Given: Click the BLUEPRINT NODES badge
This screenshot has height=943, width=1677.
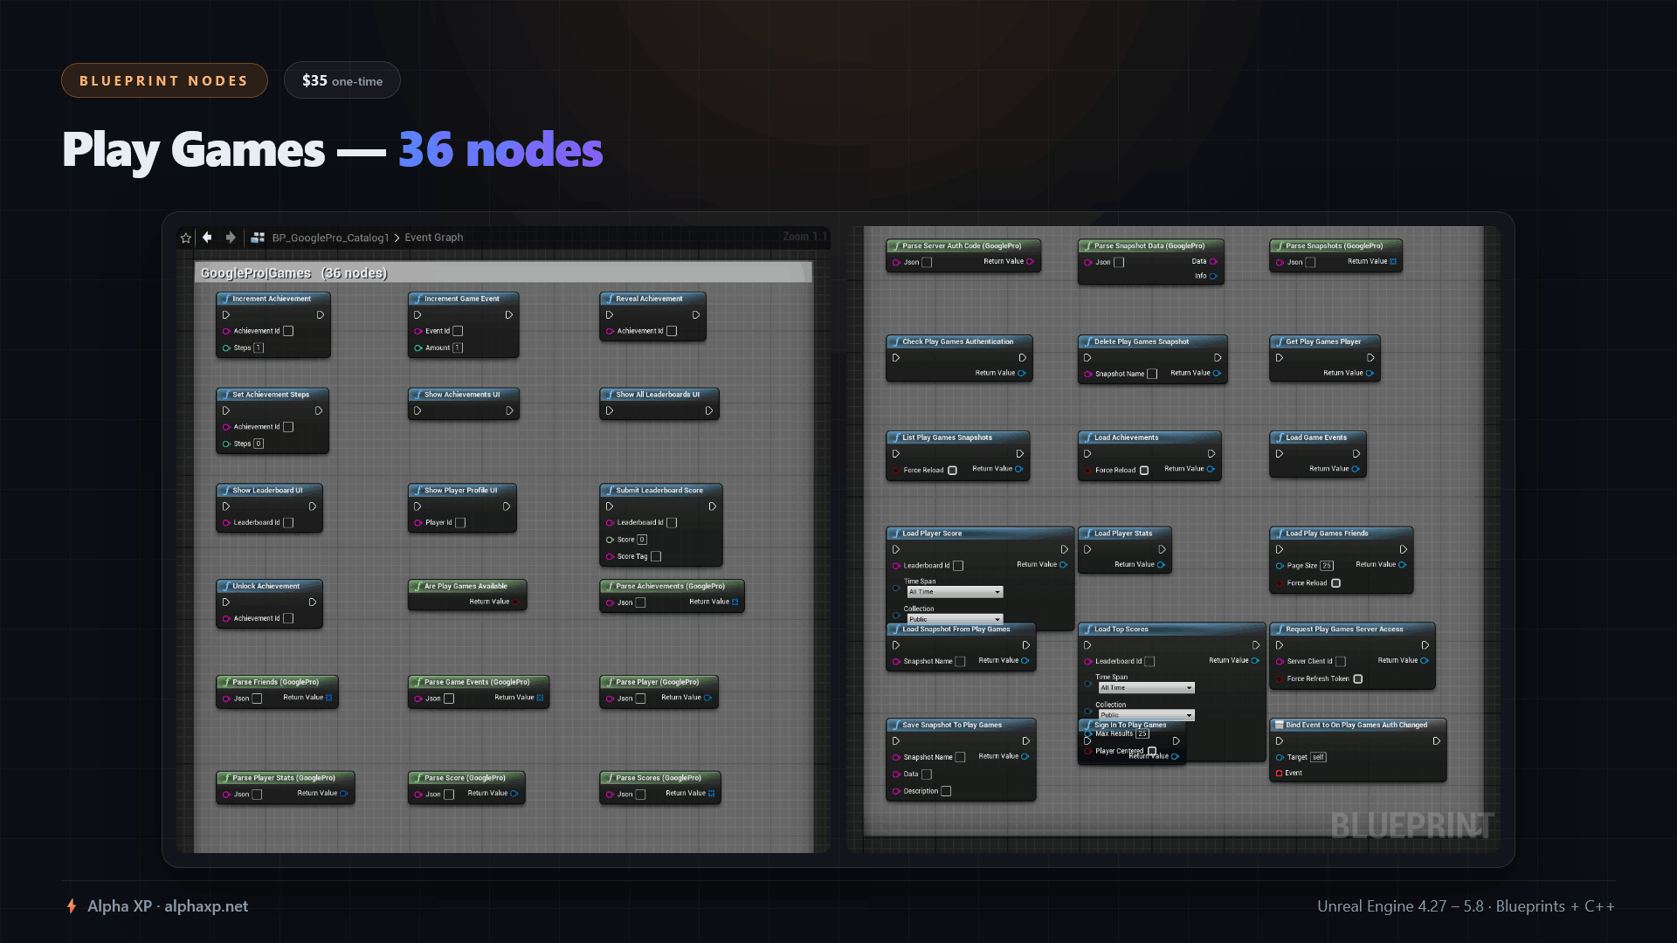Looking at the screenshot, I should coord(164,80).
